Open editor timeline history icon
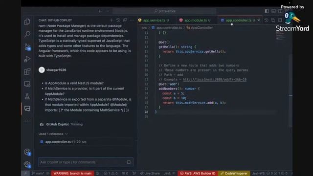The width and height of the screenshot is (313, 176). coord(266,20)
